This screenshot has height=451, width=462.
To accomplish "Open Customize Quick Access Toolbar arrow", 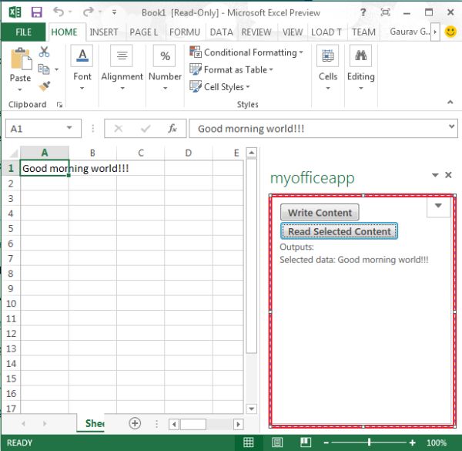I will [114, 12].
